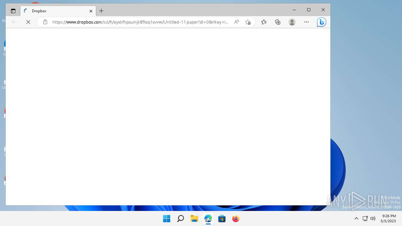Open the browser profile menu
The height and width of the screenshot is (226, 402).
(292, 22)
